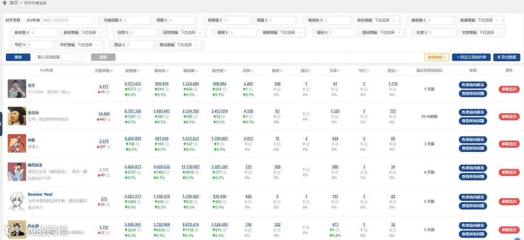Focus the 大V作者 name input field

click(x=68, y=20)
